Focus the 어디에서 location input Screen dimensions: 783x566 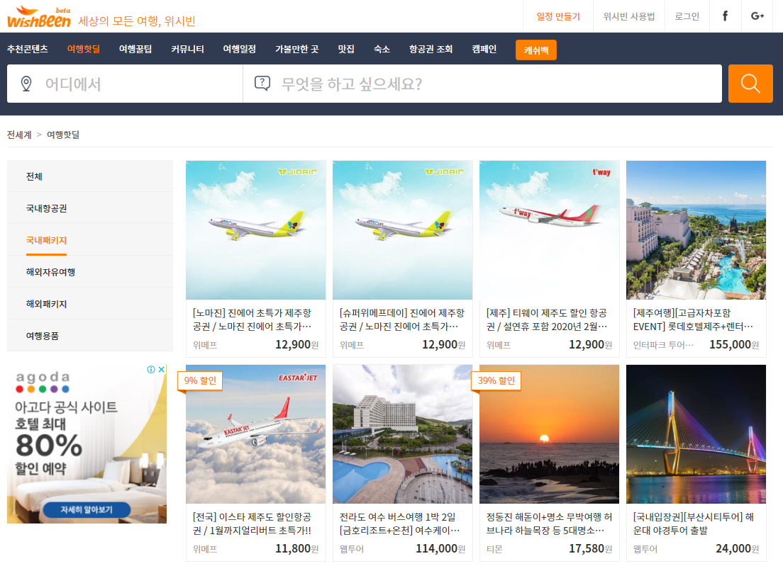pos(125,84)
